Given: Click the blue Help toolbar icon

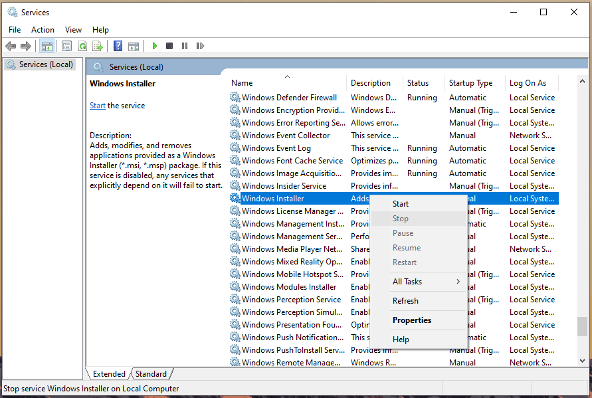Looking at the screenshot, I should (118, 46).
